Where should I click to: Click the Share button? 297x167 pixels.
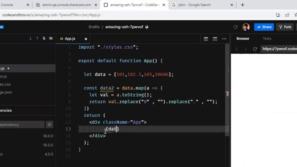tap(264, 27)
